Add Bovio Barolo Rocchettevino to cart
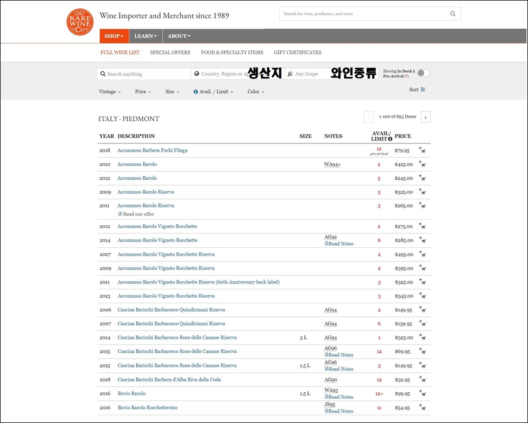Screen dimensions: 528x423 tap(422, 407)
